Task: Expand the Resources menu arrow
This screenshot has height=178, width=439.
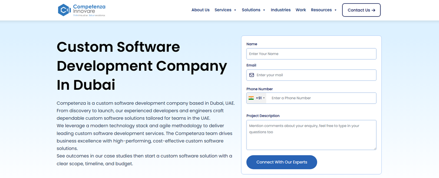Action: point(335,10)
